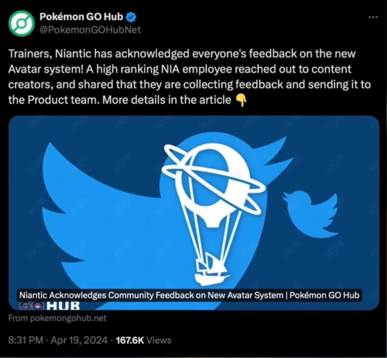
Task: Open the tweet author's menu via ellipsis
Action: (x=373, y=17)
